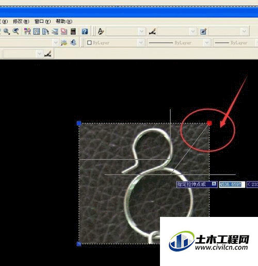
Task: Click the Zoom Previous icon
Action: pos(16,32)
